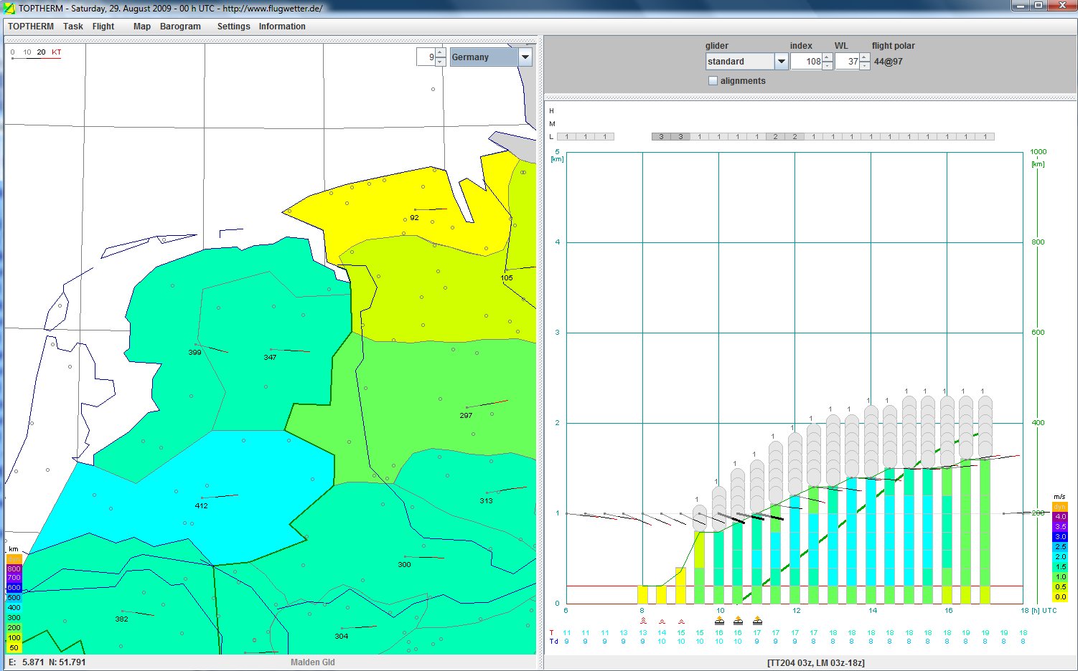Screen dimensions: 1078x671
Task: Lower the map spinner value below 9
Action: [441, 62]
